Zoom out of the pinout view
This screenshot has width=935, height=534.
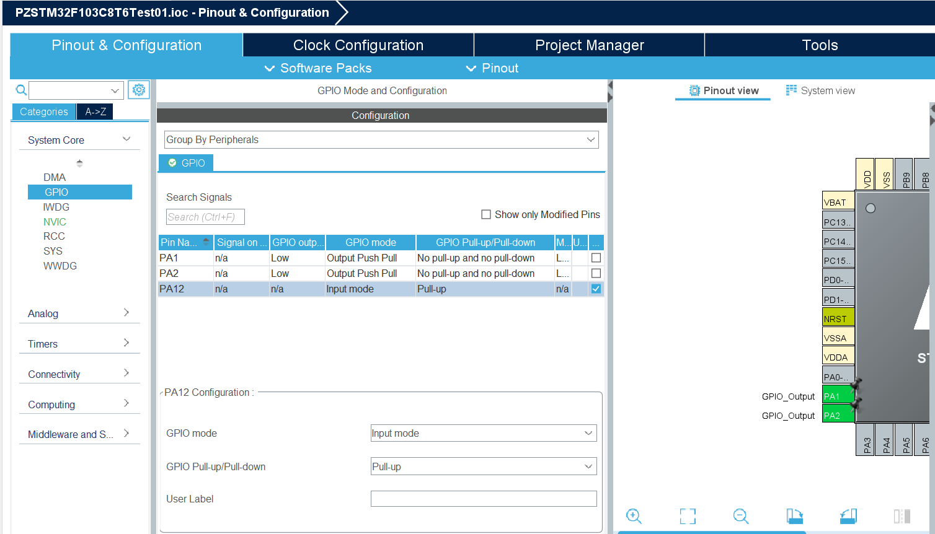pyautogui.click(x=741, y=516)
